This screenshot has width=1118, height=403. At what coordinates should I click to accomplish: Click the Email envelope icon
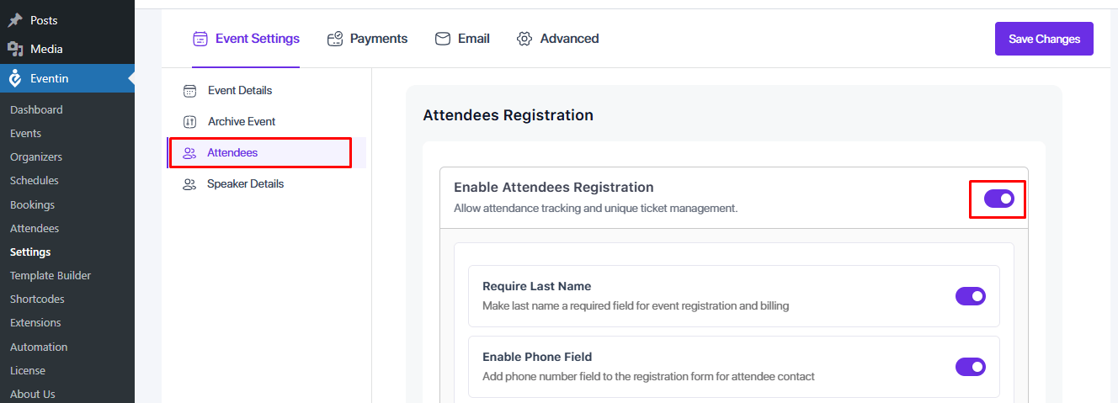tap(443, 39)
